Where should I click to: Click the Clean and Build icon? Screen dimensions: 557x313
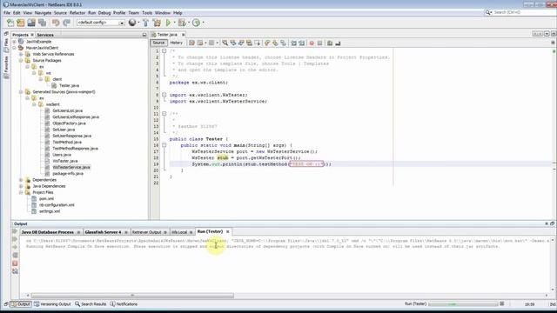[x=157, y=23]
